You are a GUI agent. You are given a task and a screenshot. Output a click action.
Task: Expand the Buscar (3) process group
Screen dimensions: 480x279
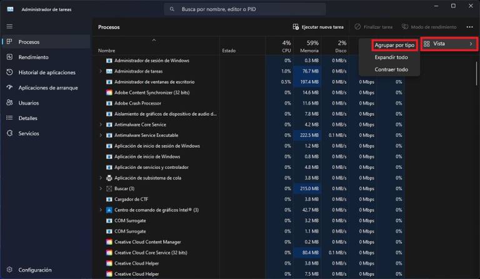(101, 189)
